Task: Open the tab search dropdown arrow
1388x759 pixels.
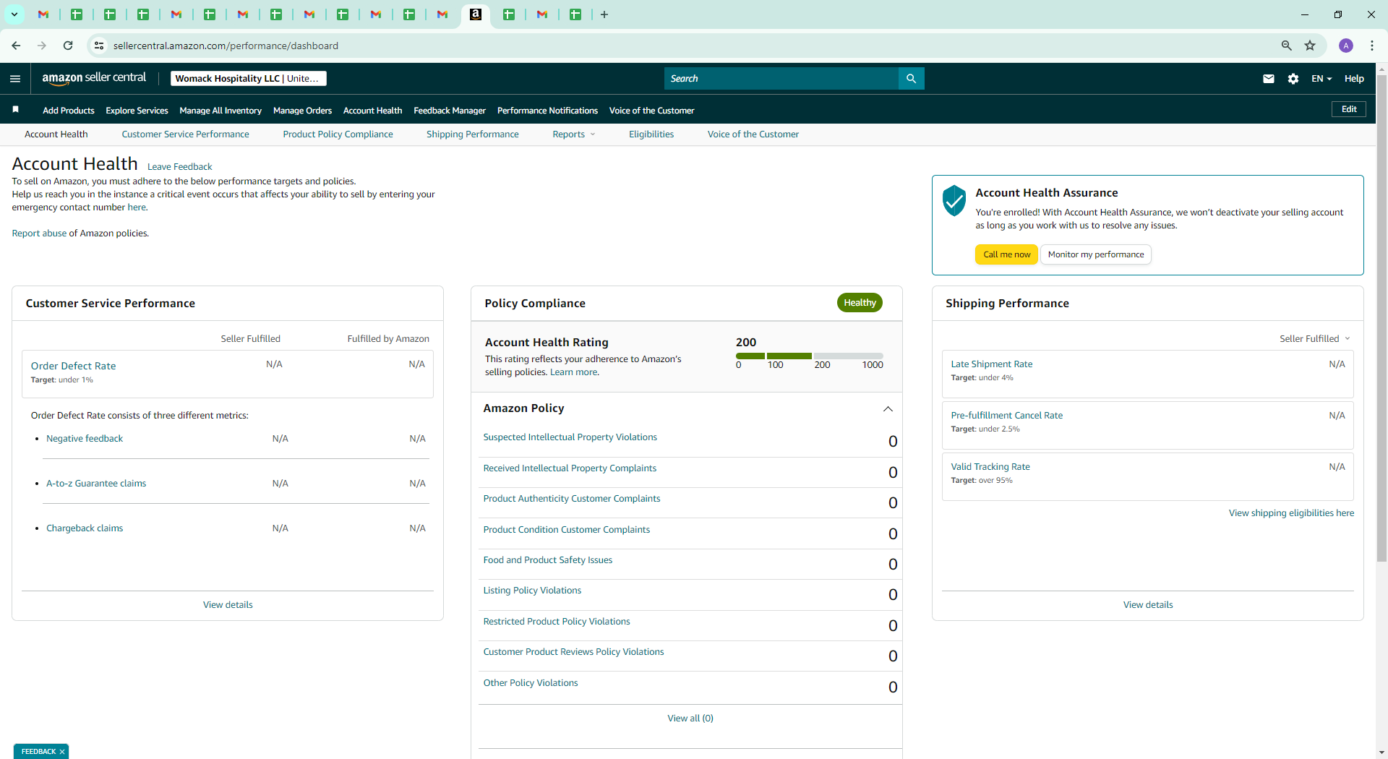Action: tap(14, 14)
